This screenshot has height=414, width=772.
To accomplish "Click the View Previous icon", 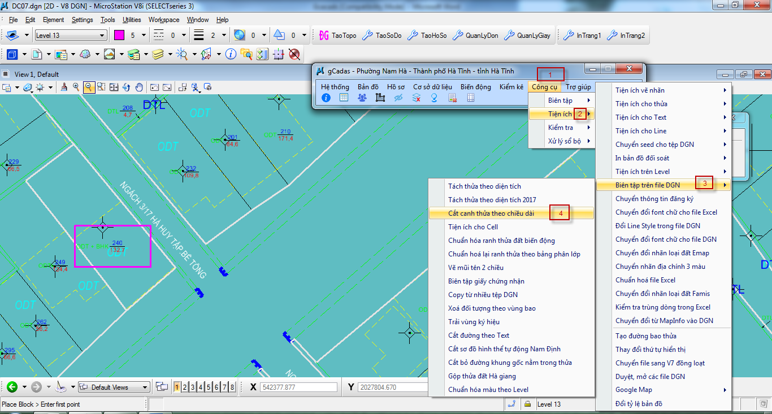I will point(154,88).
